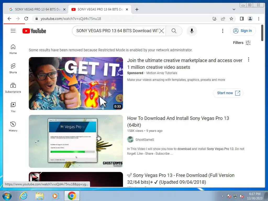View site information via the lock icon
Screen dimensions: 268x201
point(36,19)
